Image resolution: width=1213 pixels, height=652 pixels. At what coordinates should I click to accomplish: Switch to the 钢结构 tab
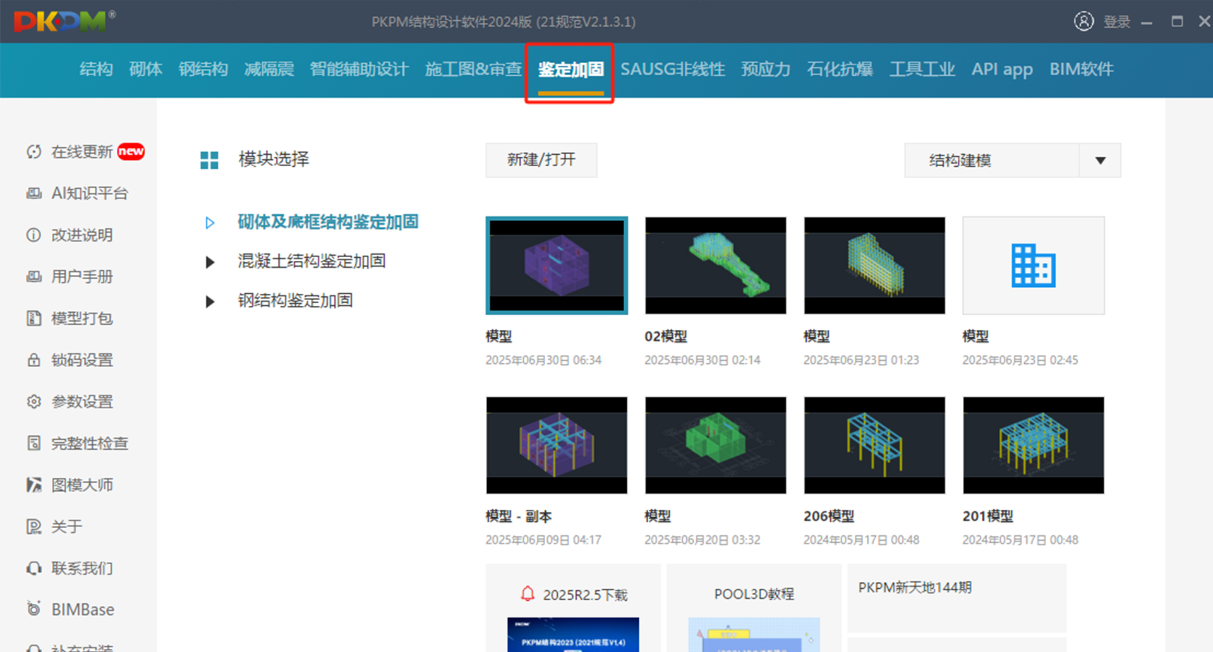[x=203, y=69]
